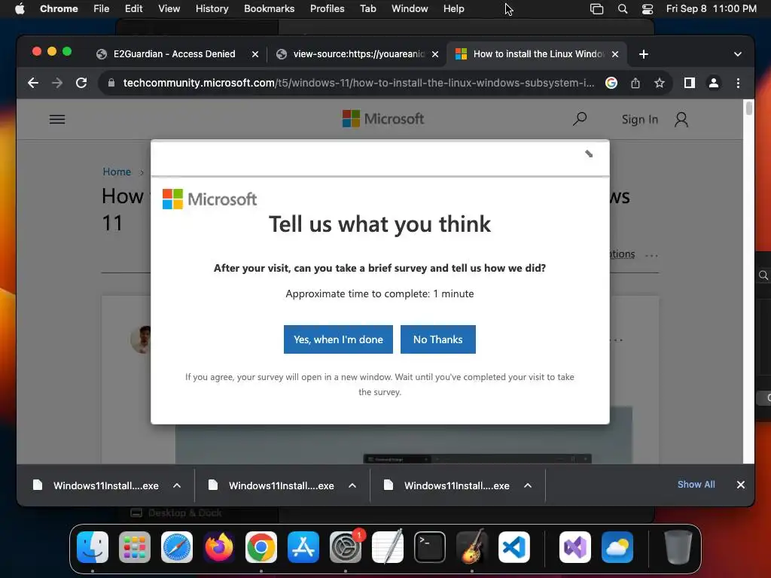The width and height of the screenshot is (771, 578).
Task: Open GarageBand from the Dock
Action: click(x=472, y=547)
